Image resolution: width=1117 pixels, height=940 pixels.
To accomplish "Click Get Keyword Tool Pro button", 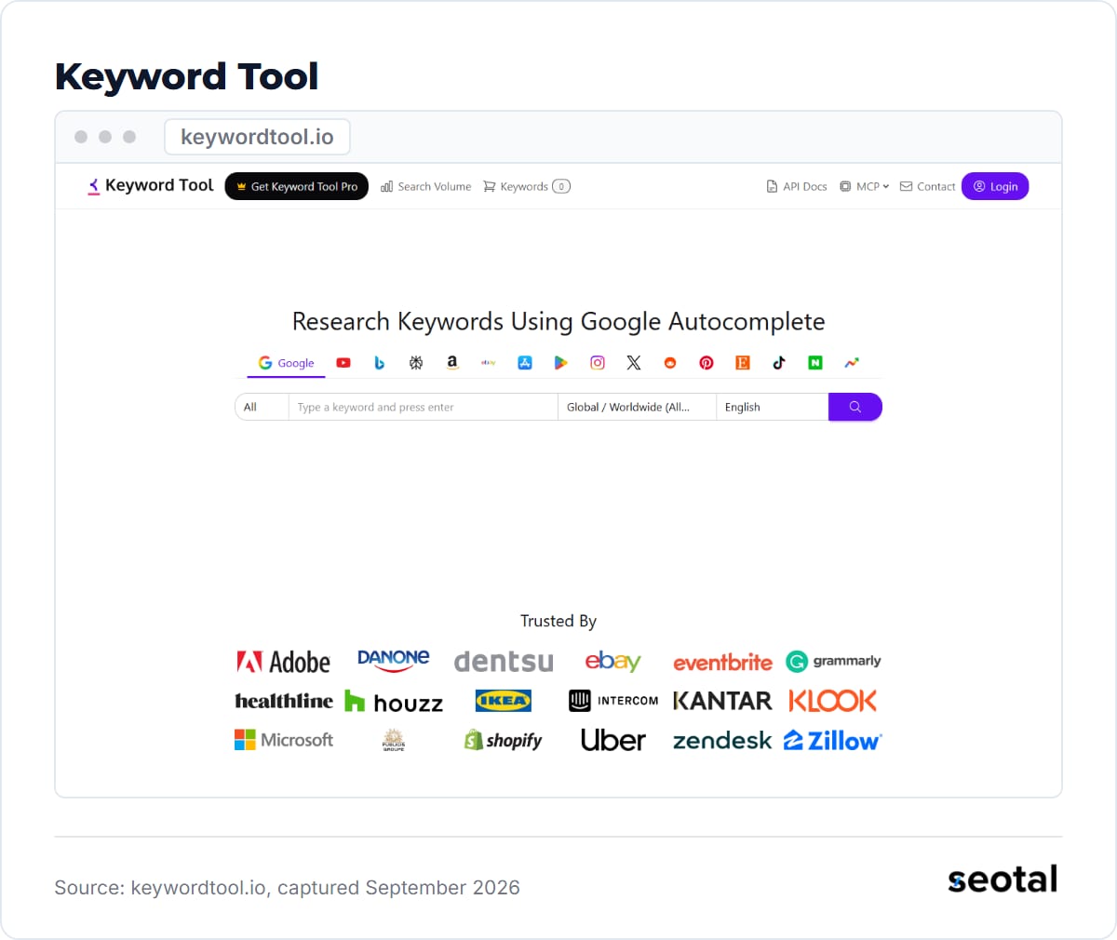I will pyautogui.click(x=297, y=186).
